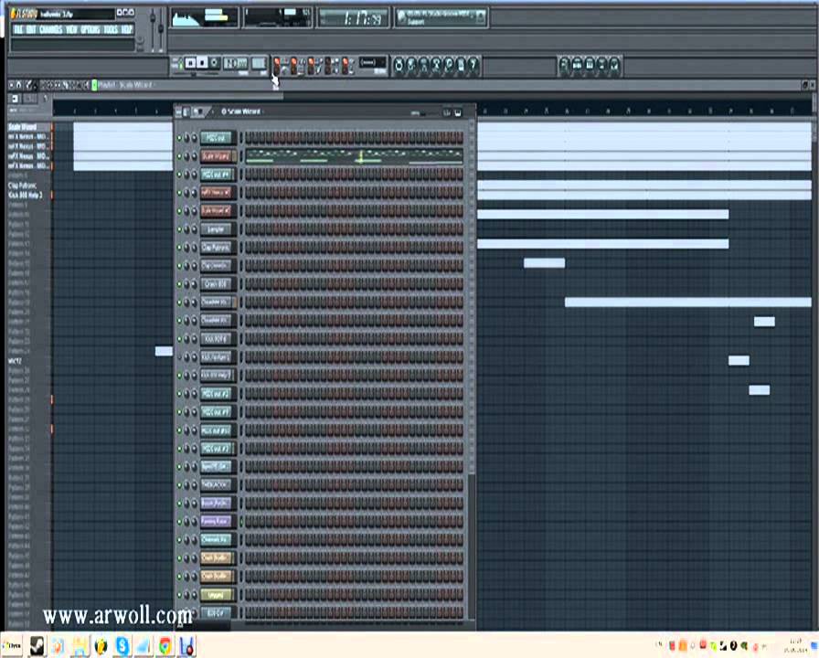
Task: Open the TOOLS menu
Action: coord(111,29)
